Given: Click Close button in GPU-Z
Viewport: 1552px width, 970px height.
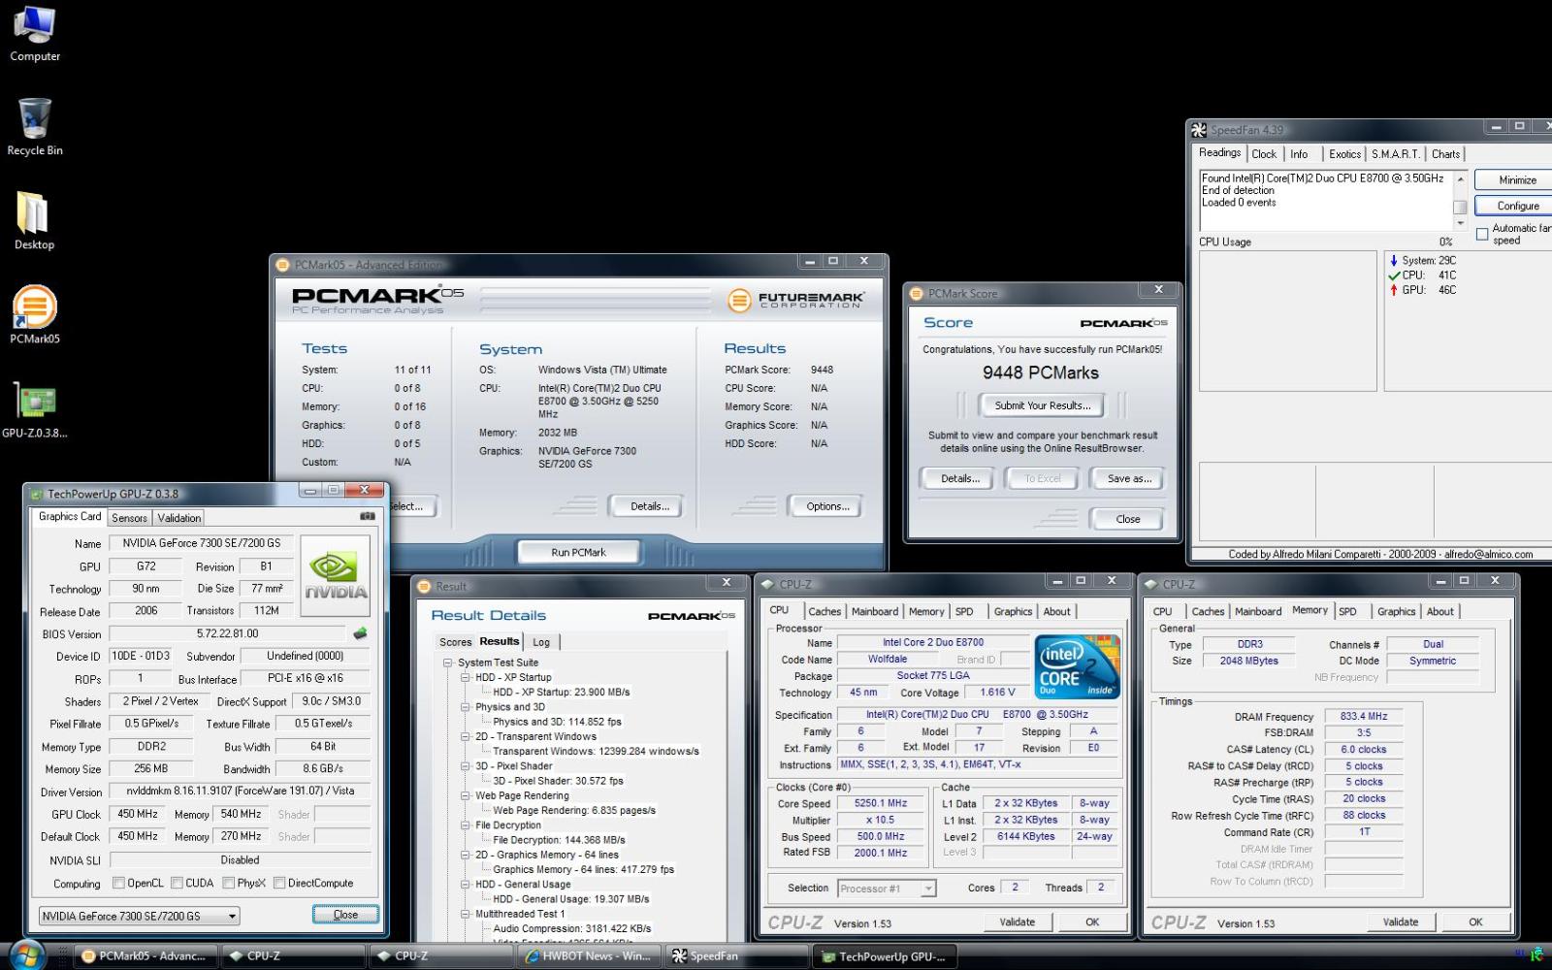Looking at the screenshot, I should pyautogui.click(x=345, y=915).
